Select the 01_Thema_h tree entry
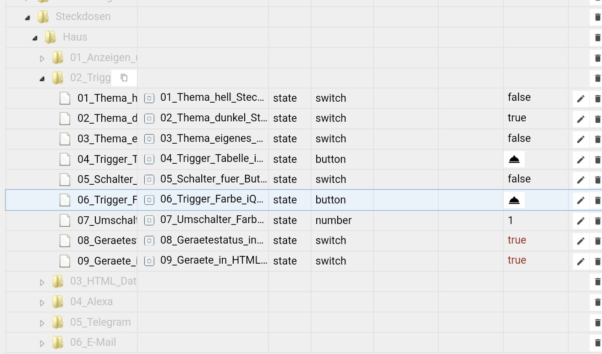The image size is (602, 354). (x=107, y=98)
